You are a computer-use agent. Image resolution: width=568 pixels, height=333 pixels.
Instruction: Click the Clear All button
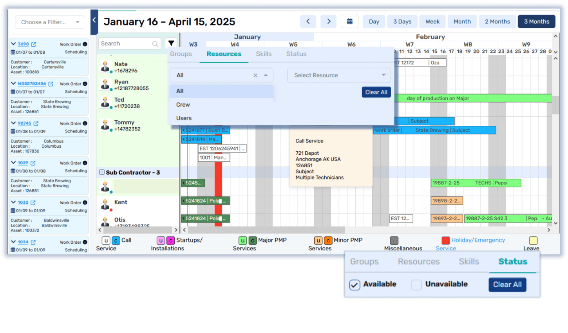(x=376, y=92)
